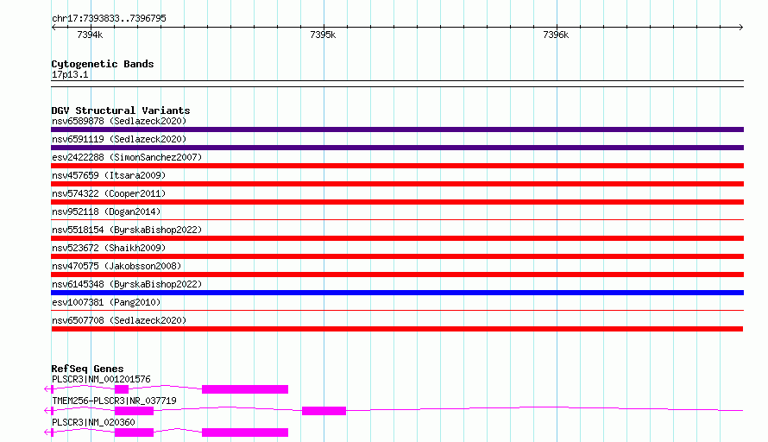The height and width of the screenshot is (442, 768).
Task: Open variant nsv6507708 (Sedlazeck2020) label
Action: (119, 320)
